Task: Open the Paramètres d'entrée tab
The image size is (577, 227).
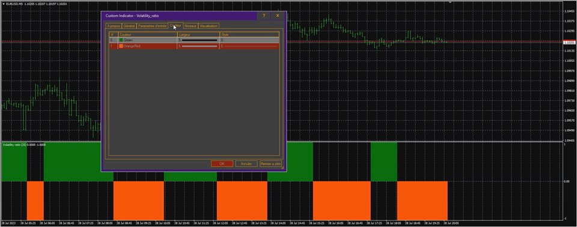Action: (x=152, y=26)
